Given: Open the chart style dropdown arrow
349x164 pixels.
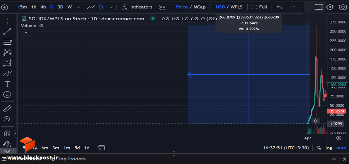Looking at the screenshot, I should 111,7.
